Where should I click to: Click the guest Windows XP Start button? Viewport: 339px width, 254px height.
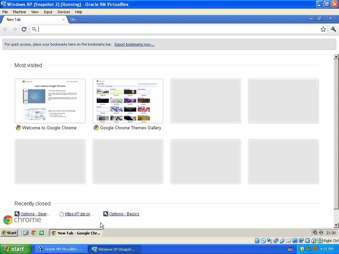9,233
